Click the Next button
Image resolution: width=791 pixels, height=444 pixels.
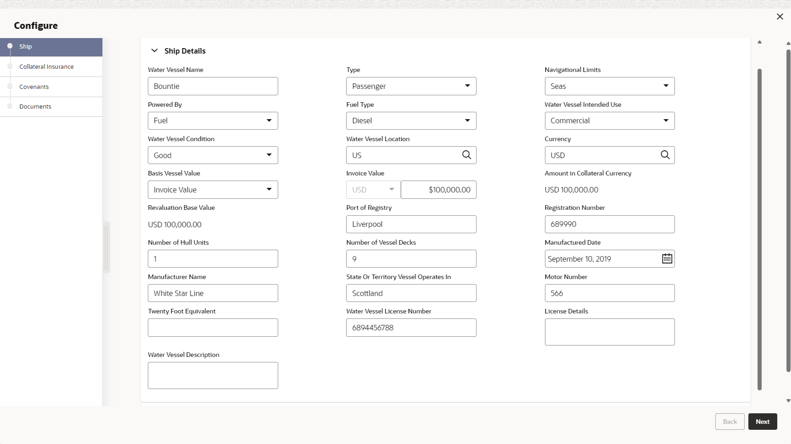762,422
